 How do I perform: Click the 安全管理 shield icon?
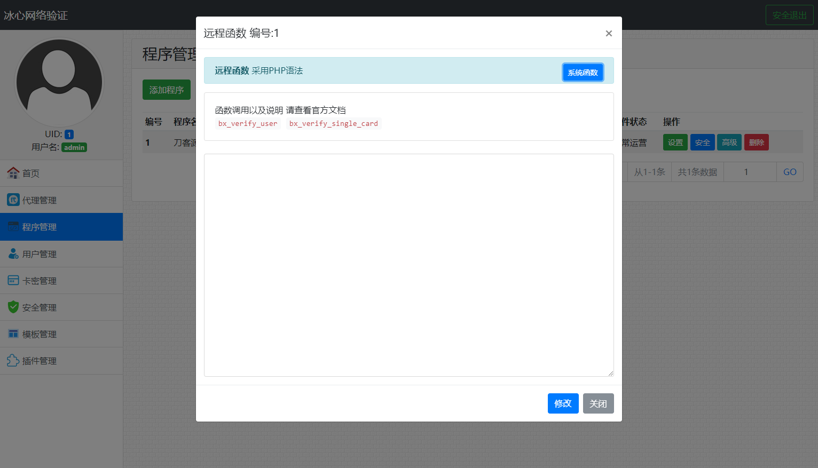tap(13, 307)
